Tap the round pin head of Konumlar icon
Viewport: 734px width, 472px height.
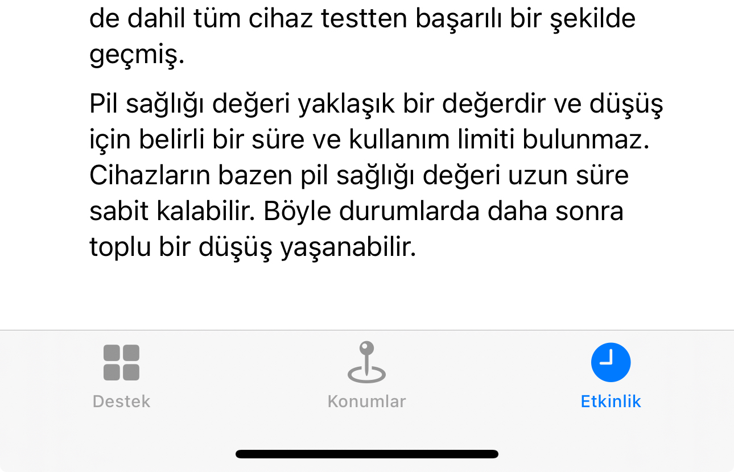coord(368,347)
